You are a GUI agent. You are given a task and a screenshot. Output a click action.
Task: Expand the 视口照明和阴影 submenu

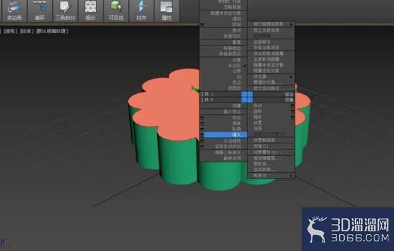click(x=271, y=24)
